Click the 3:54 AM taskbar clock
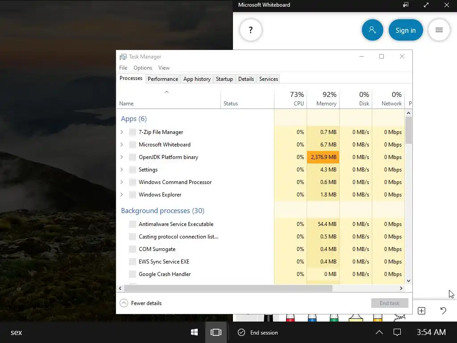This screenshot has height=343, width=457. pyautogui.click(x=431, y=332)
